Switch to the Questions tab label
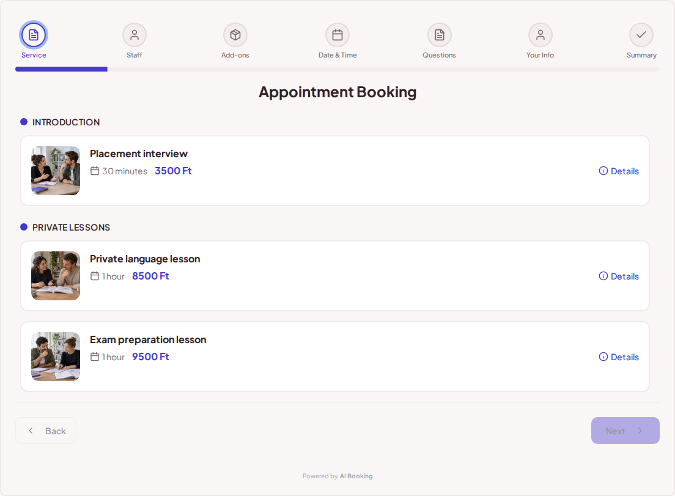Screen dimensions: 675x496 439,55
